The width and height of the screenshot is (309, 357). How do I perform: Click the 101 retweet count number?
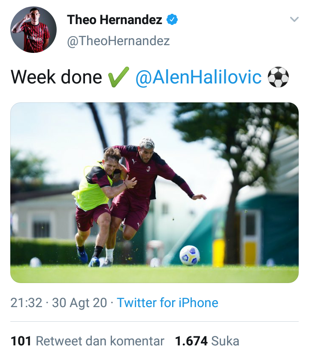(21, 341)
